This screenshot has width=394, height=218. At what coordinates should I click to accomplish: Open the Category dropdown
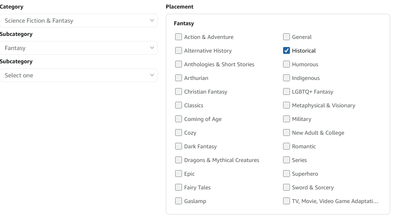78,21
